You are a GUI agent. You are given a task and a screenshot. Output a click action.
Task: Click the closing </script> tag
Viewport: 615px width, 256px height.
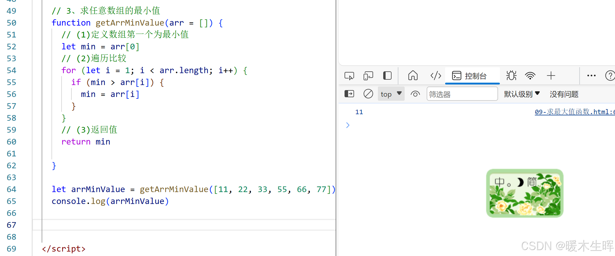[64, 249]
